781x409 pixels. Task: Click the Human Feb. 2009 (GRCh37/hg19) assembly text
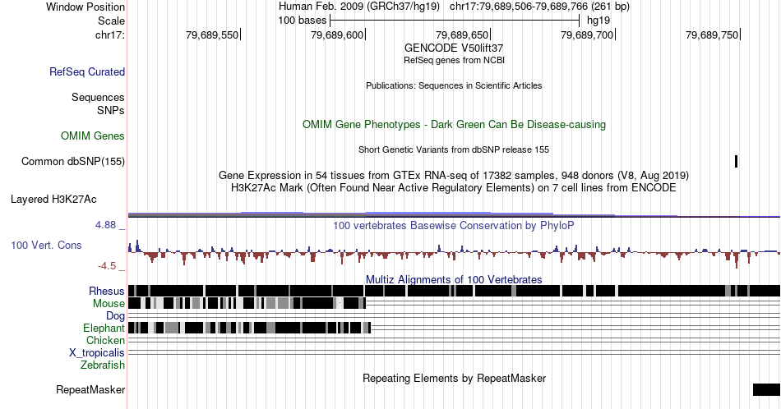(x=359, y=7)
